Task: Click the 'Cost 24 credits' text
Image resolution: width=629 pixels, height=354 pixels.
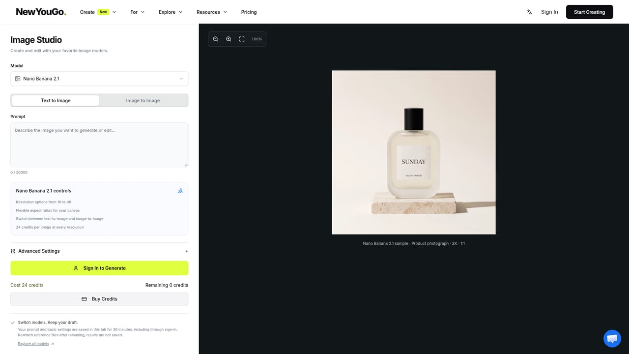Action: click(27, 285)
